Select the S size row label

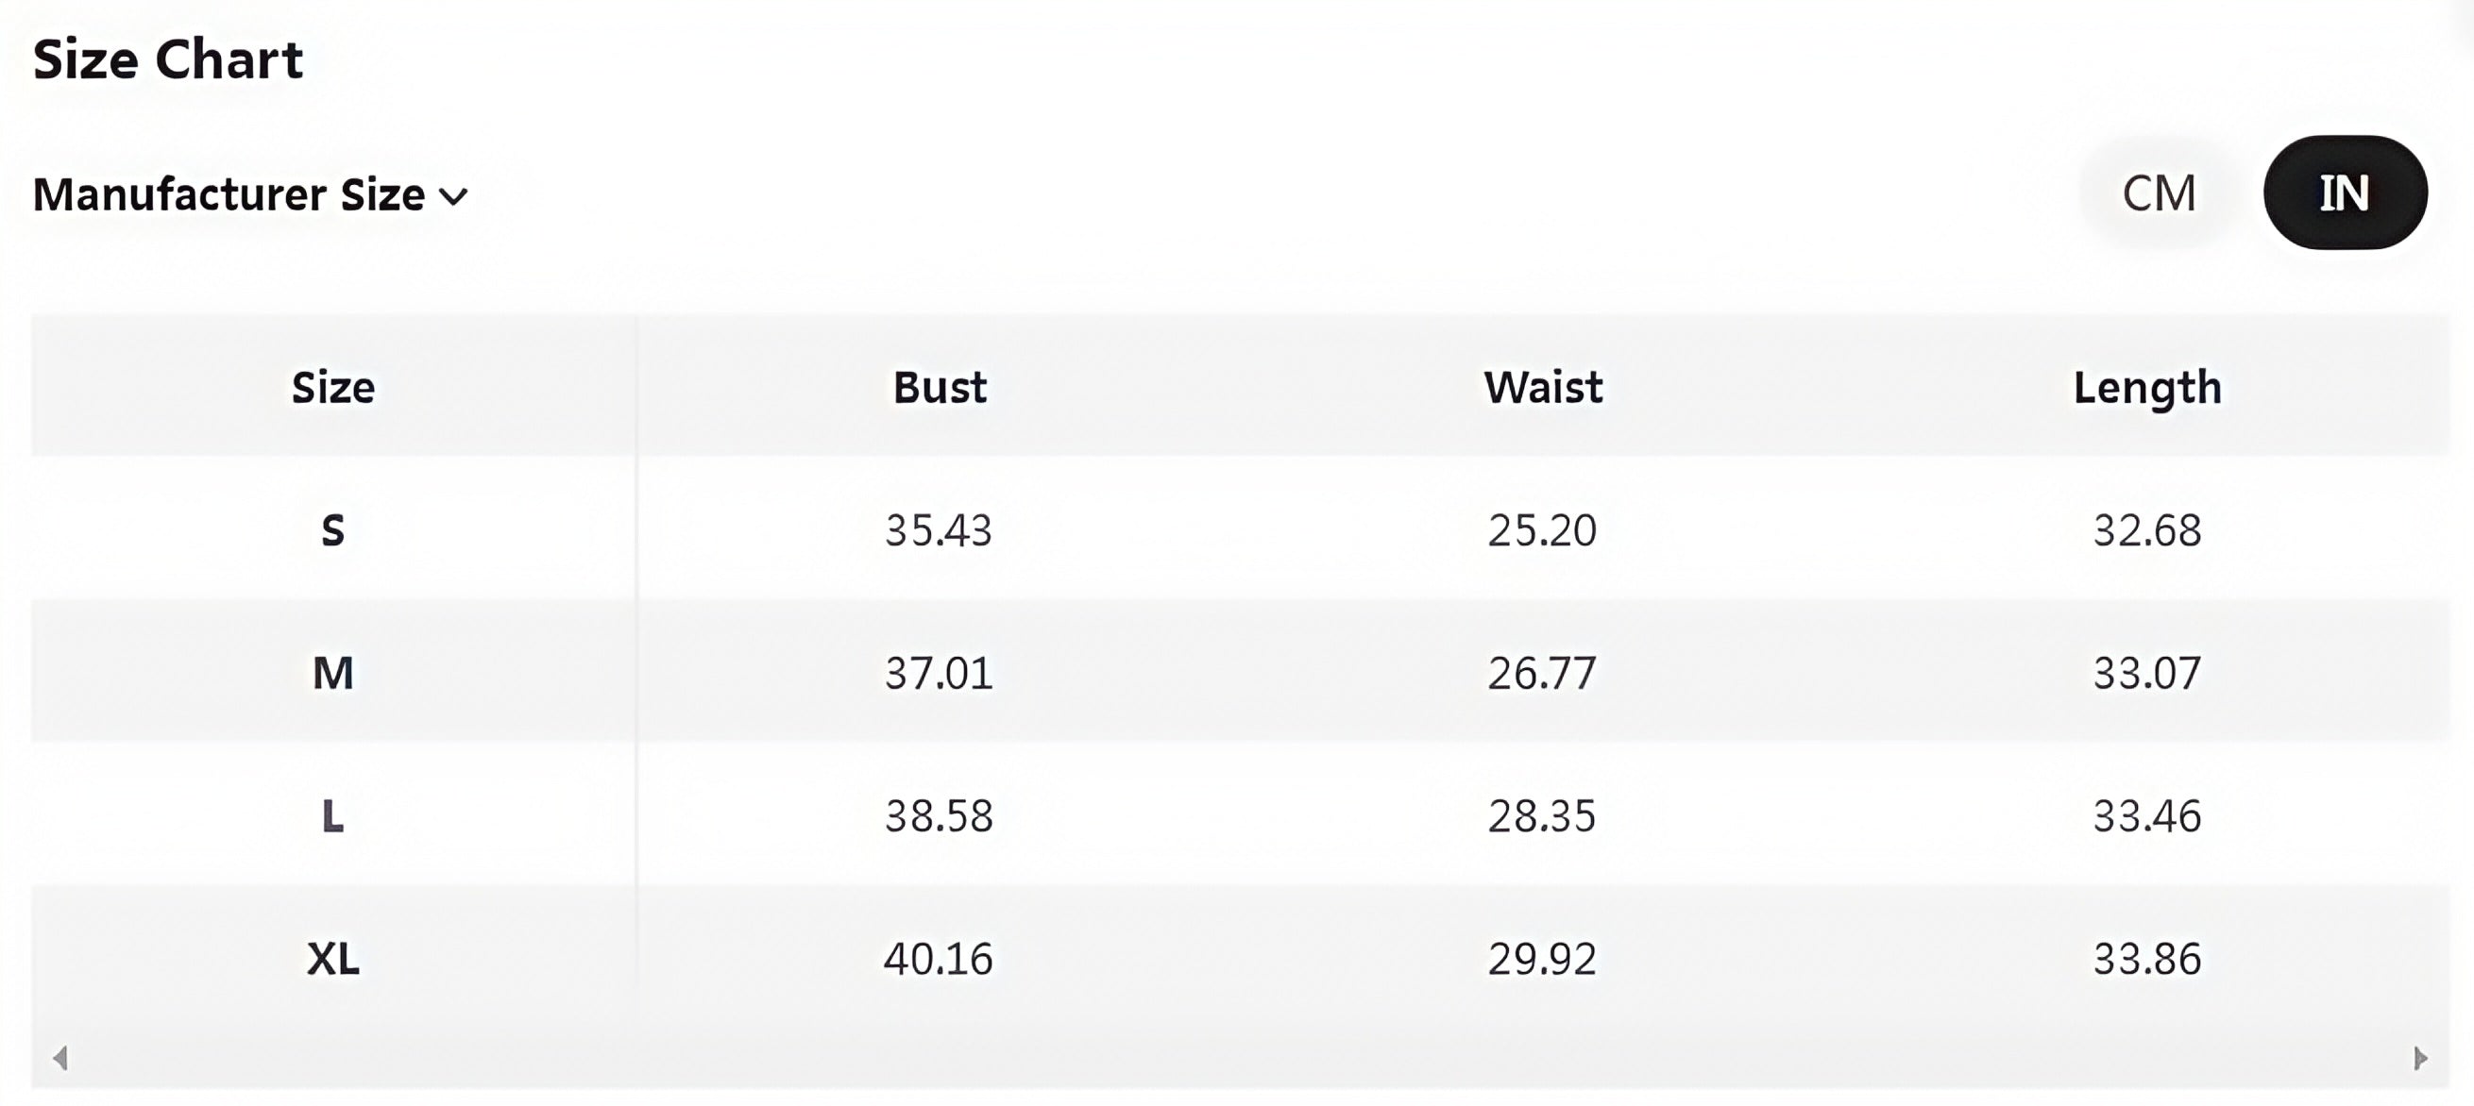pyautogui.click(x=333, y=530)
